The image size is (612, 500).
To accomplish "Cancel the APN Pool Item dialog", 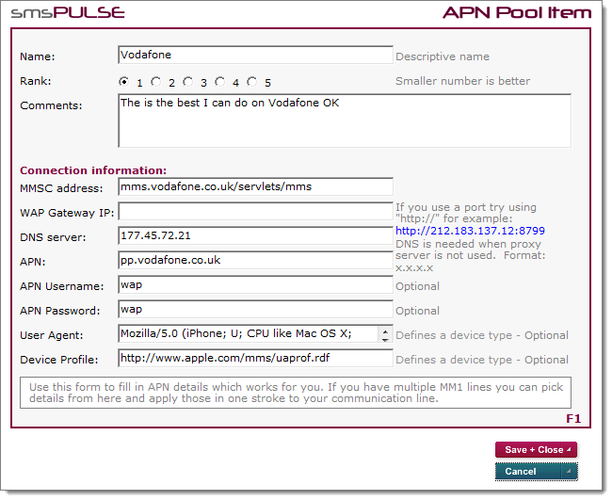I will (535, 471).
